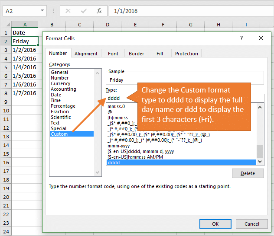This screenshot has height=236, width=274.
Task: Select cell with 1/7/2016
Action: click(x=25, y=93)
